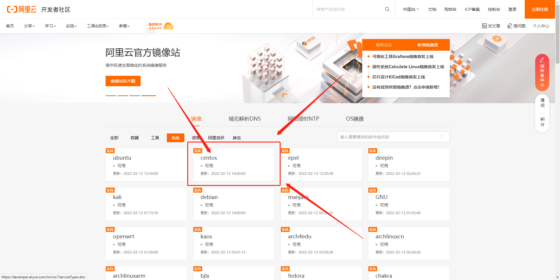The image size is (560, 280).
Task: Expand the 中国站 region dropdown
Action: pyautogui.click(x=411, y=9)
